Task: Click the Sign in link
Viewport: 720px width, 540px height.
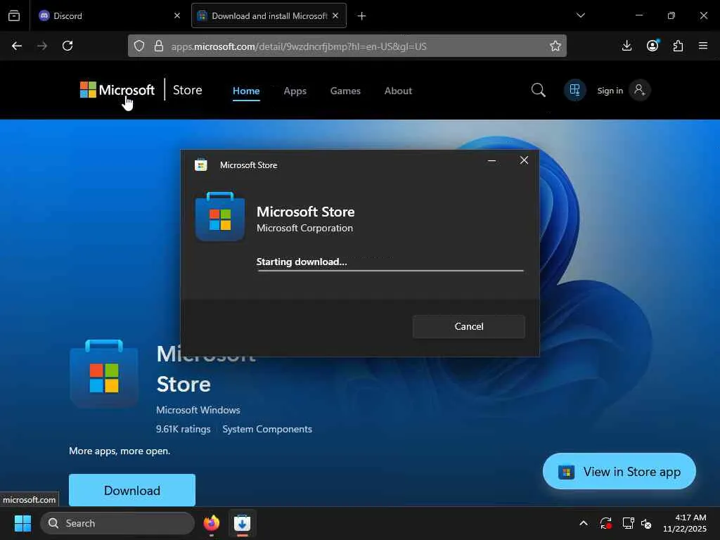Action: pyautogui.click(x=610, y=91)
